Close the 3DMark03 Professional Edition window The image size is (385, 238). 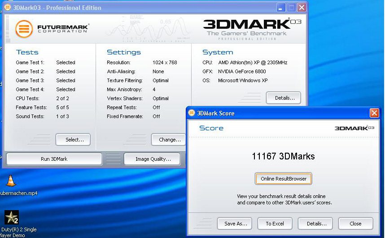pos(302,8)
